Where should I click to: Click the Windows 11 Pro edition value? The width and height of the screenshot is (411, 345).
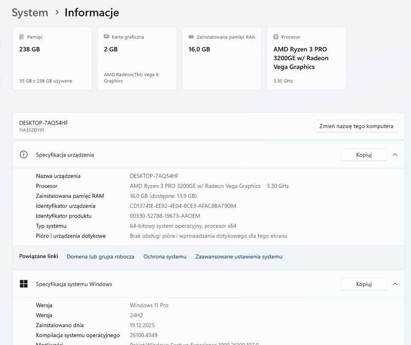(149, 305)
